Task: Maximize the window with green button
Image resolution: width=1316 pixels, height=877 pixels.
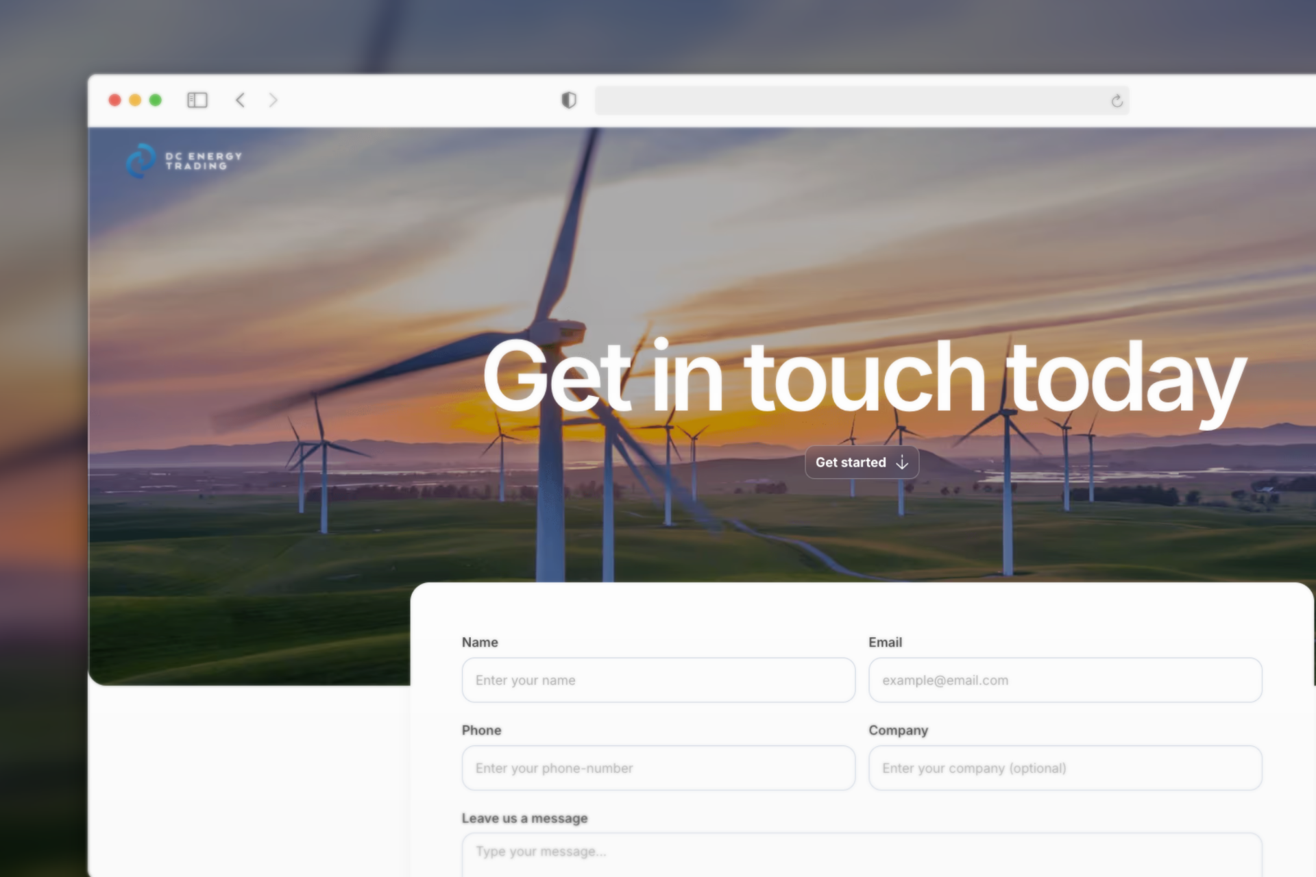Action: [x=156, y=100]
